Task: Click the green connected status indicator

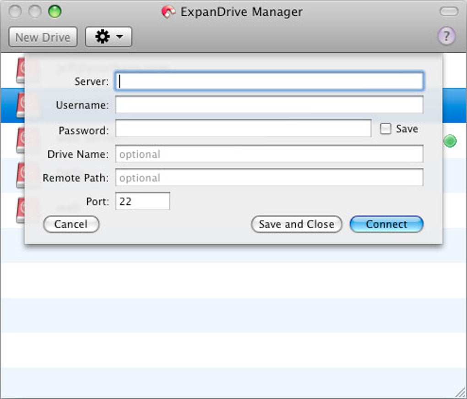Action: pos(450,141)
